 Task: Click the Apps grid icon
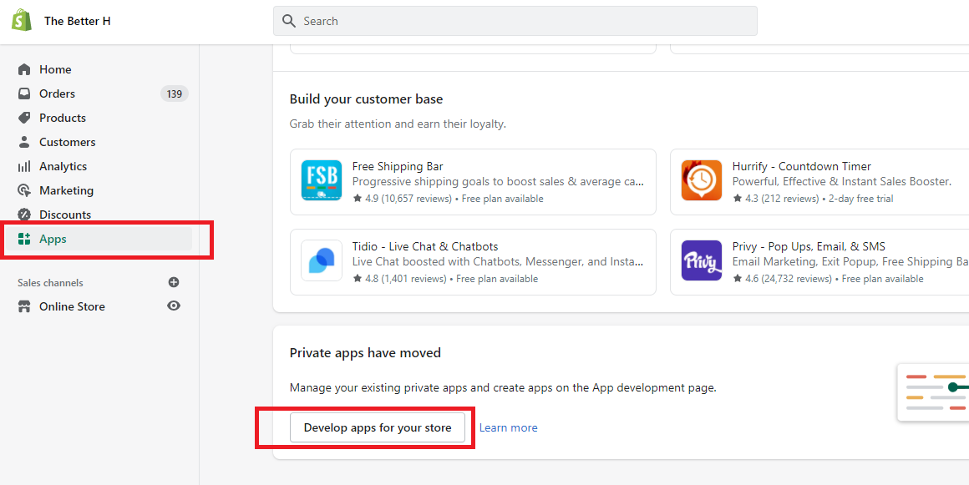24,239
